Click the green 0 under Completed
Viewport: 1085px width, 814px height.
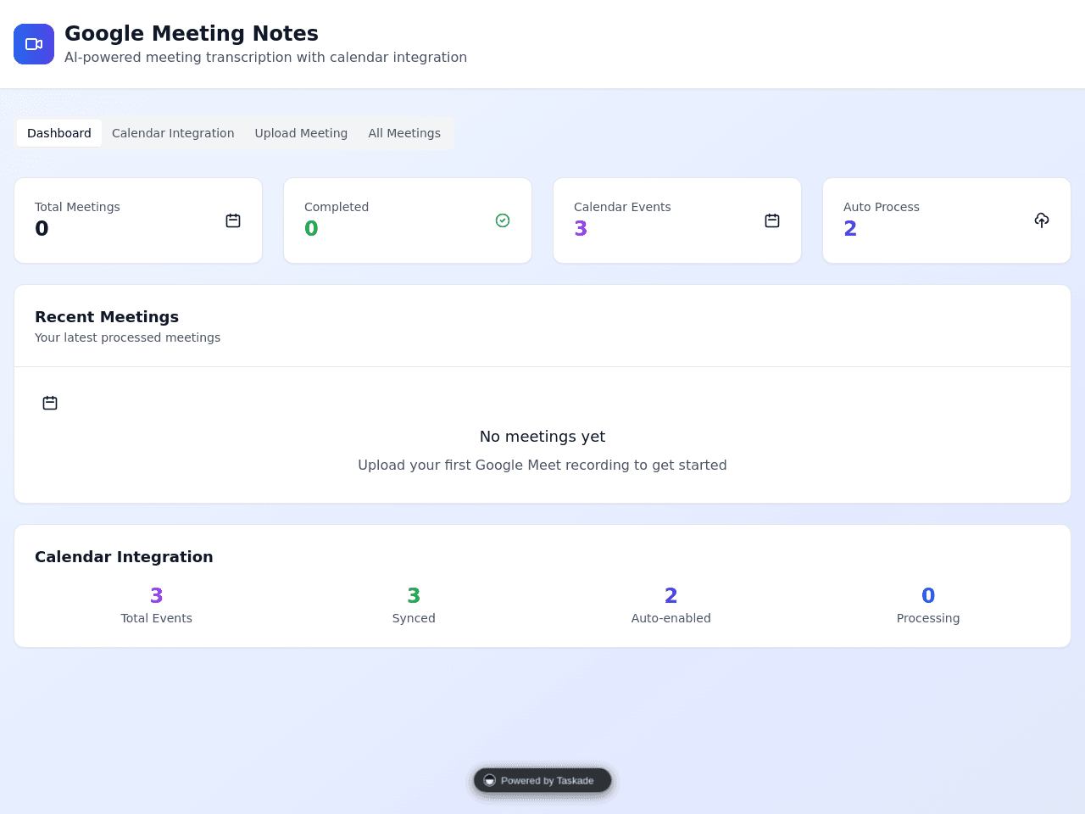311,228
